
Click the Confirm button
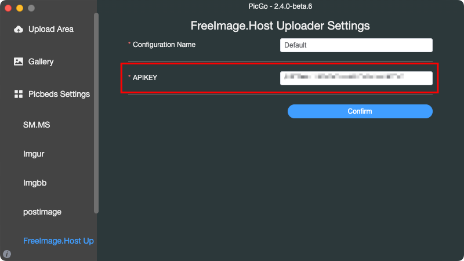pos(360,111)
